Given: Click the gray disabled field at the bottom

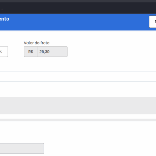Looking at the screenshot, I should point(22,148).
